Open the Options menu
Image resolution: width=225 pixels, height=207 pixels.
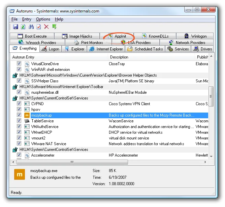coord(43,19)
